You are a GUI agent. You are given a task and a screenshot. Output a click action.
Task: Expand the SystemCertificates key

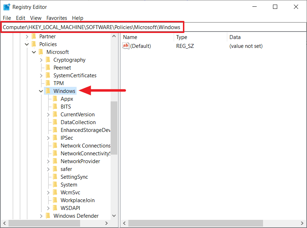41,76
